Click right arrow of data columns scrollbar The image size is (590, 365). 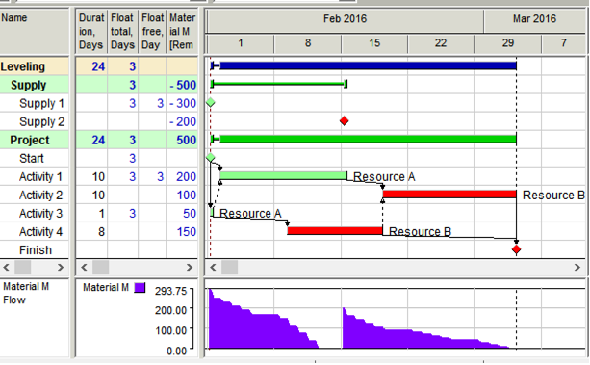[190, 268]
